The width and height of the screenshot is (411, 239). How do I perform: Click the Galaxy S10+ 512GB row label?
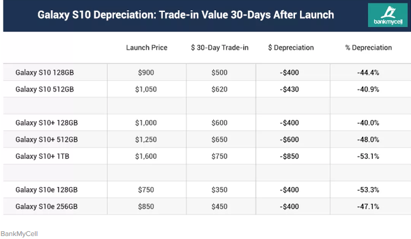(47, 140)
